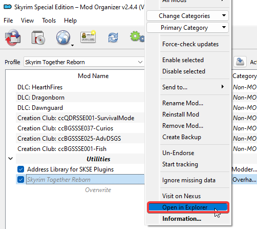Click the Overha... category cell
The width and height of the screenshot is (257, 229).
tap(244, 180)
